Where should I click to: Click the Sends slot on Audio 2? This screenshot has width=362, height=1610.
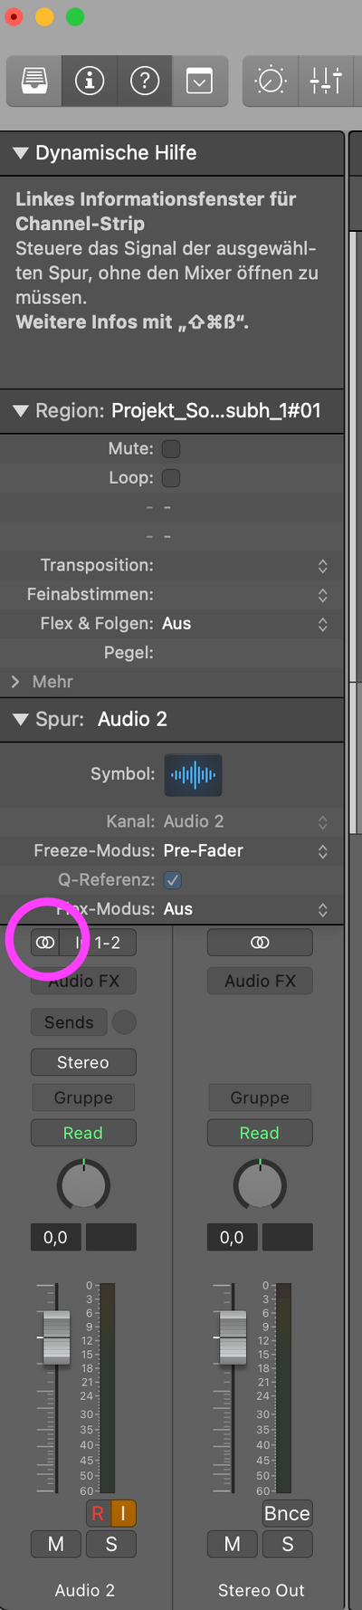coord(69,1022)
